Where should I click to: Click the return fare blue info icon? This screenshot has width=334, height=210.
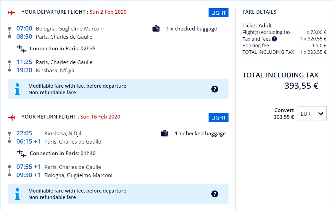pos(18,194)
